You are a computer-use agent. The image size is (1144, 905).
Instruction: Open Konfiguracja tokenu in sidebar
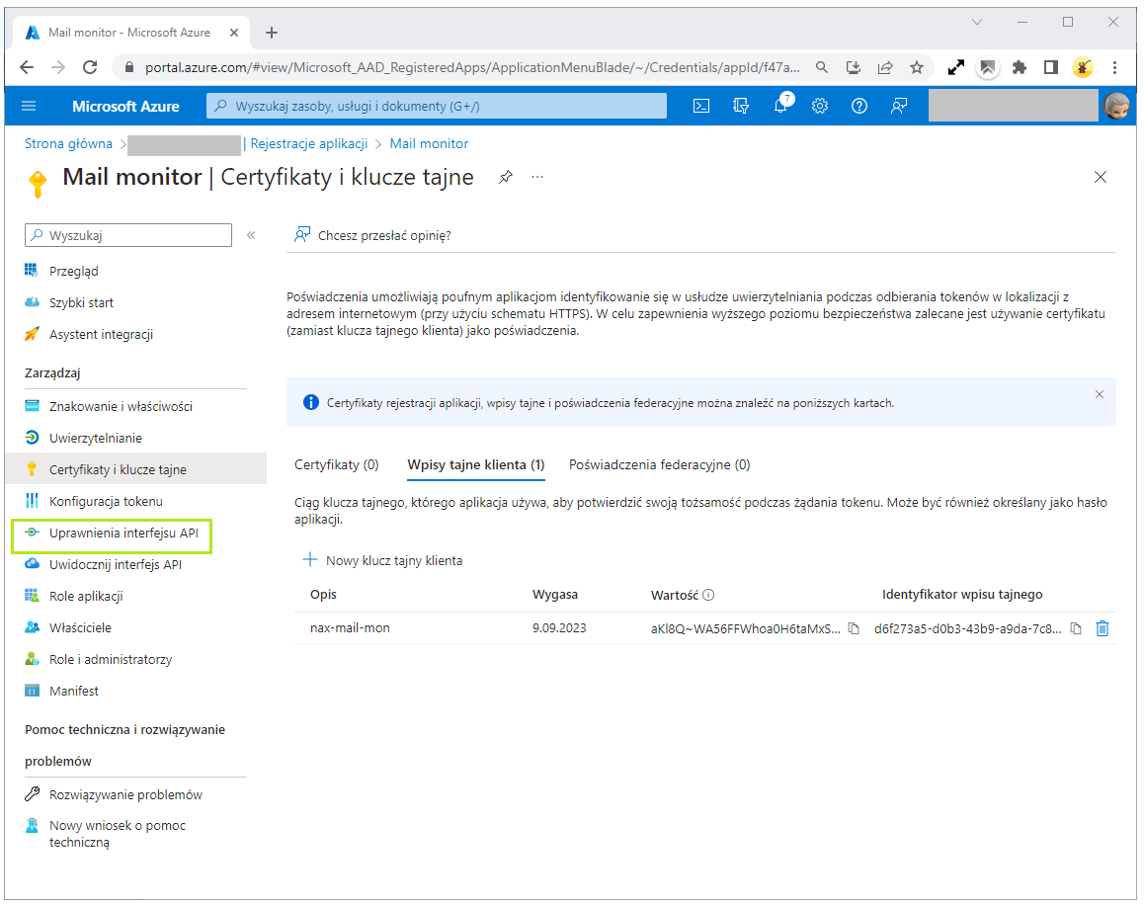(x=106, y=501)
